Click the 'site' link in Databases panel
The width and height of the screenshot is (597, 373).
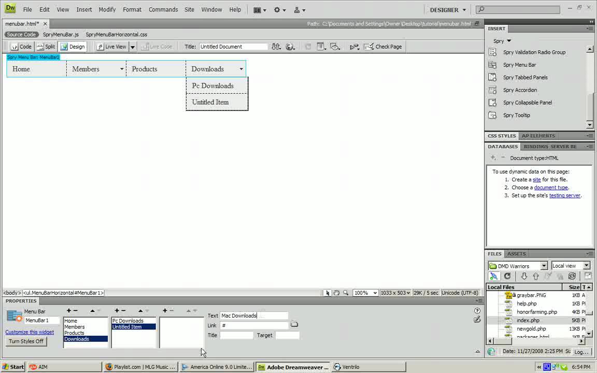pyautogui.click(x=536, y=180)
